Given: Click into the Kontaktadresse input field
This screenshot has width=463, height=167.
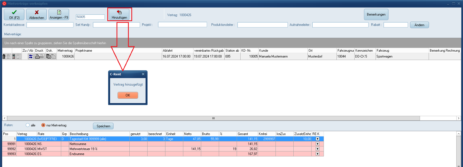Looking at the screenshot, I should pos(50,25).
